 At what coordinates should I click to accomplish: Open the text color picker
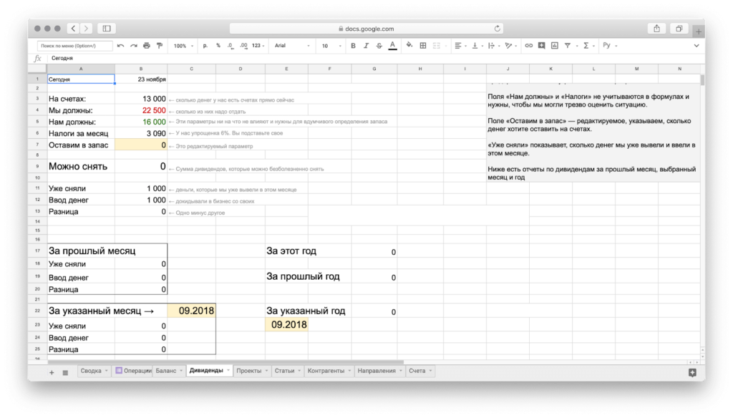click(x=392, y=45)
